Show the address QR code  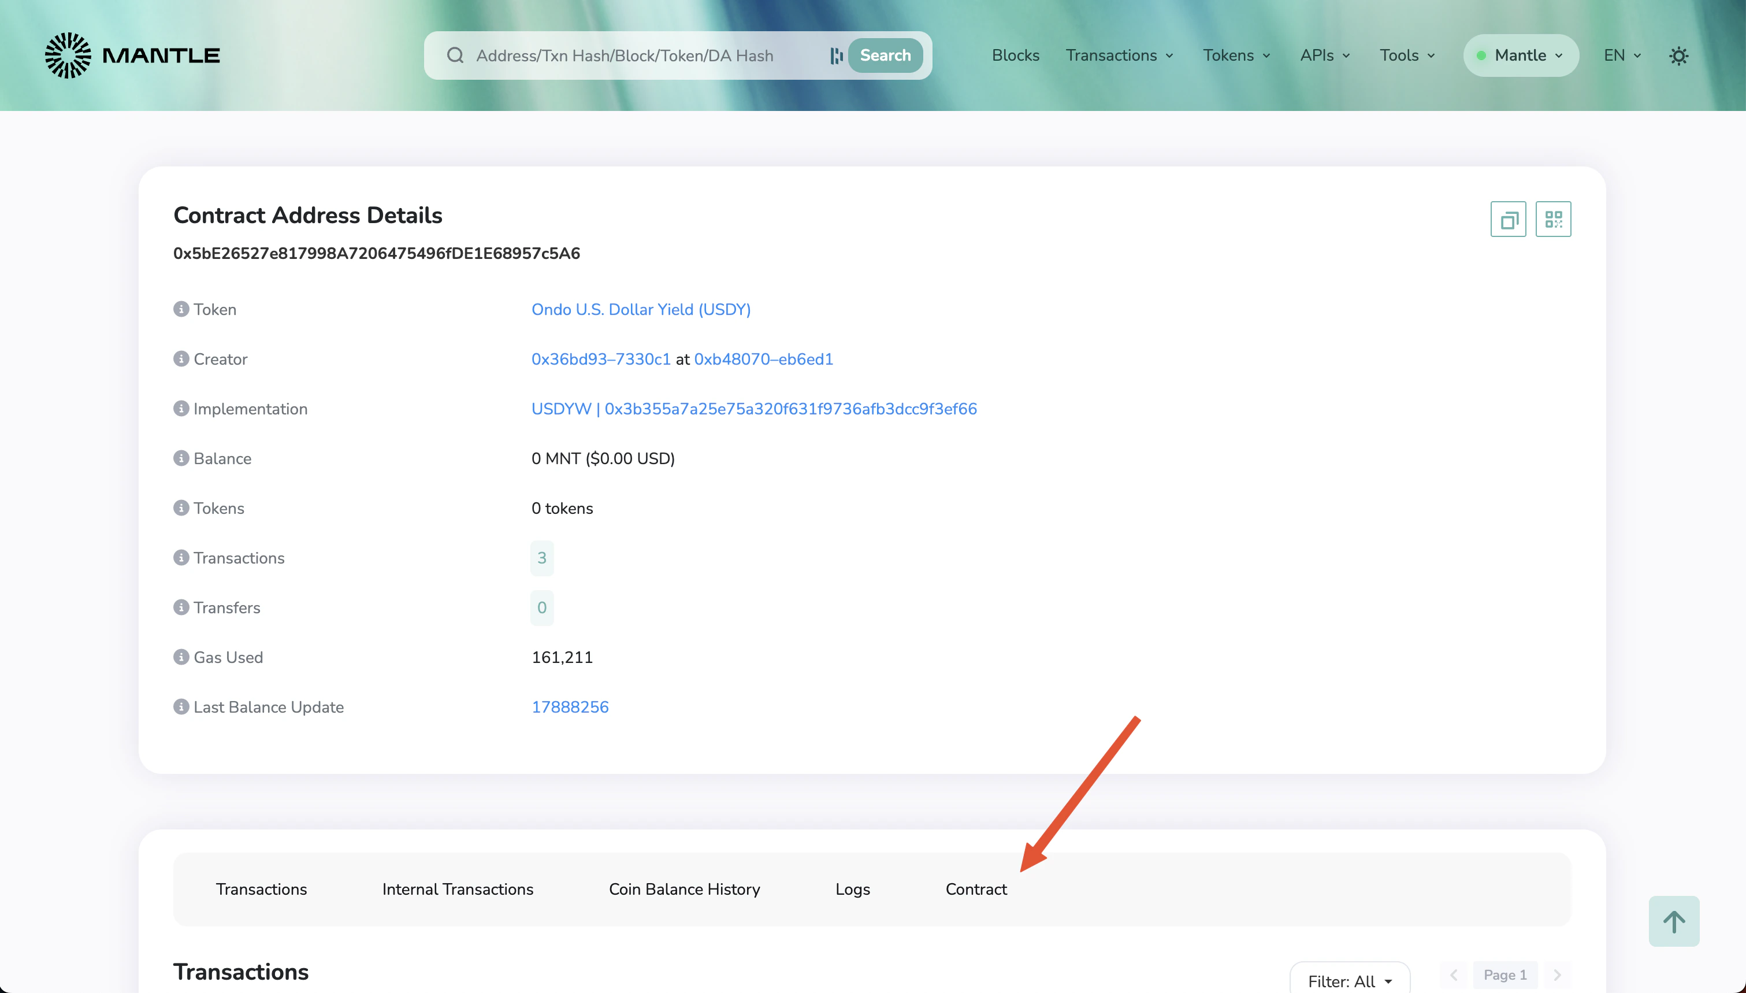(x=1552, y=219)
